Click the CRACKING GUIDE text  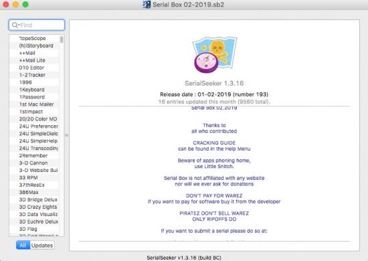(x=214, y=143)
